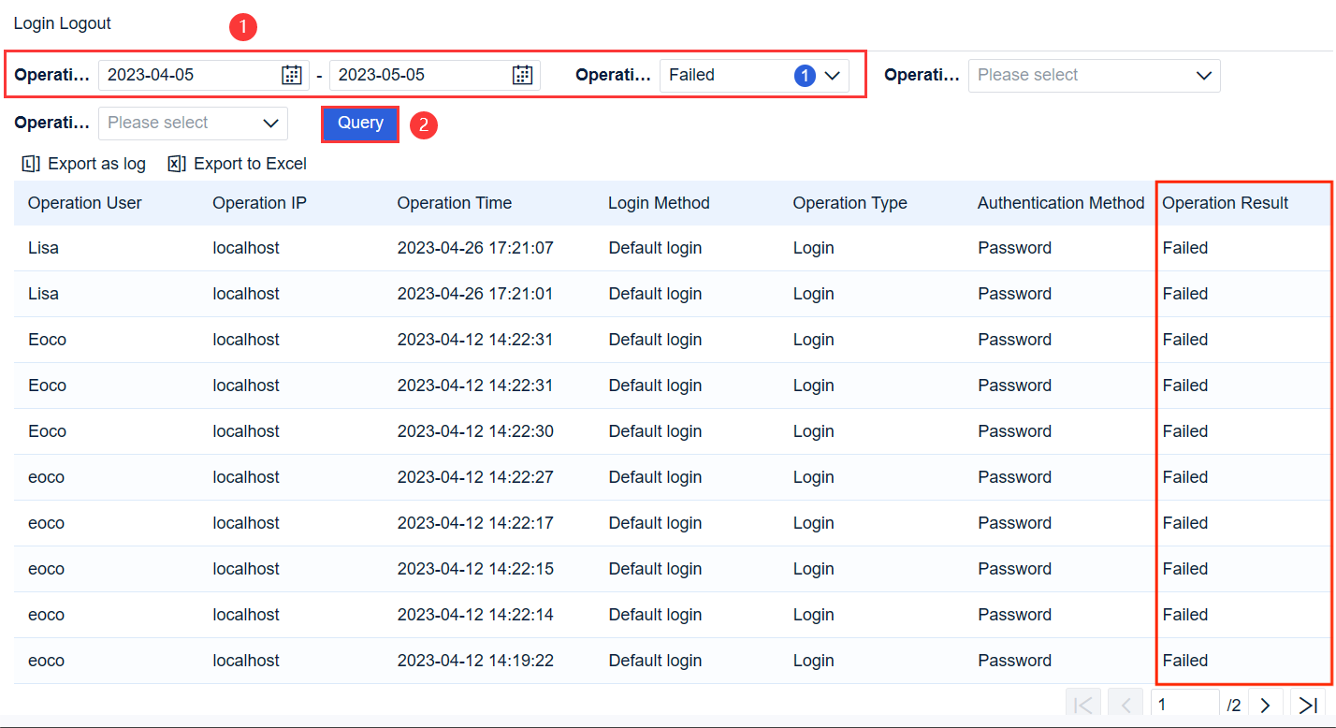Viewport: 1336px width, 728px height.
Task: Click the Query button
Action: (x=359, y=123)
